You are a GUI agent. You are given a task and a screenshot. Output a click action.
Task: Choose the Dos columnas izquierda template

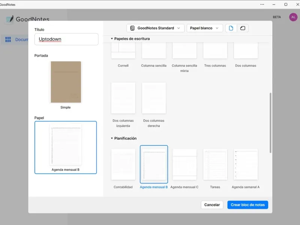123,98
